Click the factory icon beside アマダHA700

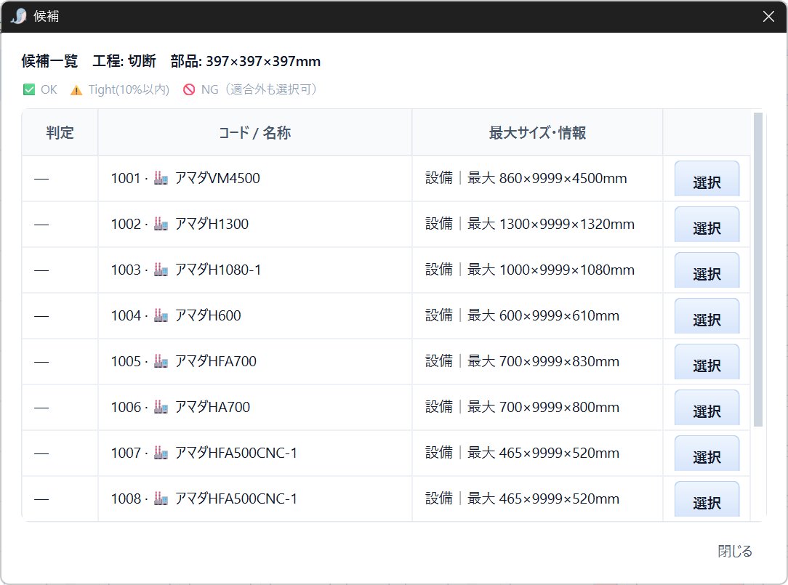(x=161, y=406)
